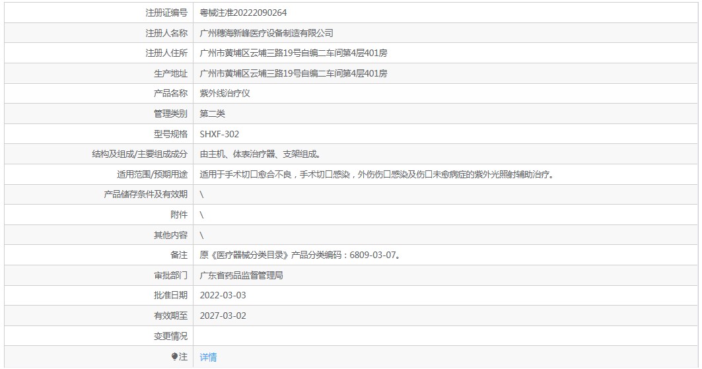Click the 产品储存条件及有效期 label
This screenshot has height=369, width=702.
pos(145,195)
